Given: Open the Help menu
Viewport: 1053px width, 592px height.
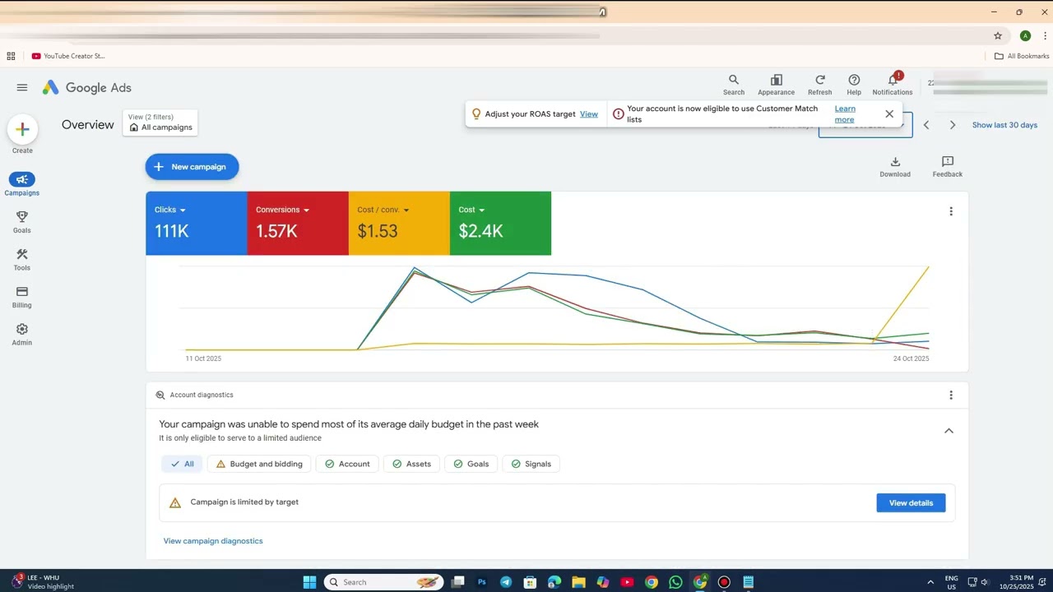Looking at the screenshot, I should pyautogui.click(x=854, y=85).
